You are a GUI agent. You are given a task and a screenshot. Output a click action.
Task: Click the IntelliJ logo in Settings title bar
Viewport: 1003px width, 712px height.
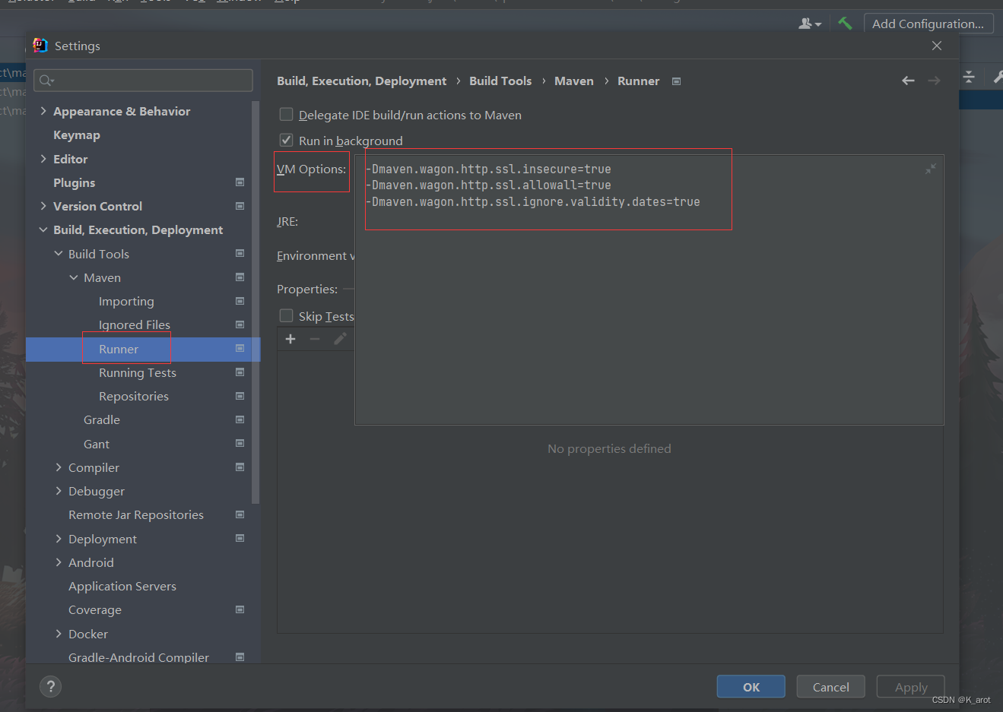coord(40,46)
